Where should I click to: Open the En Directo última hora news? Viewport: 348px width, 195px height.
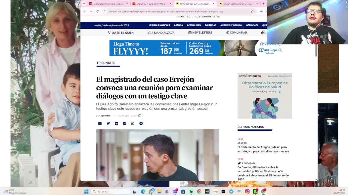point(263,173)
